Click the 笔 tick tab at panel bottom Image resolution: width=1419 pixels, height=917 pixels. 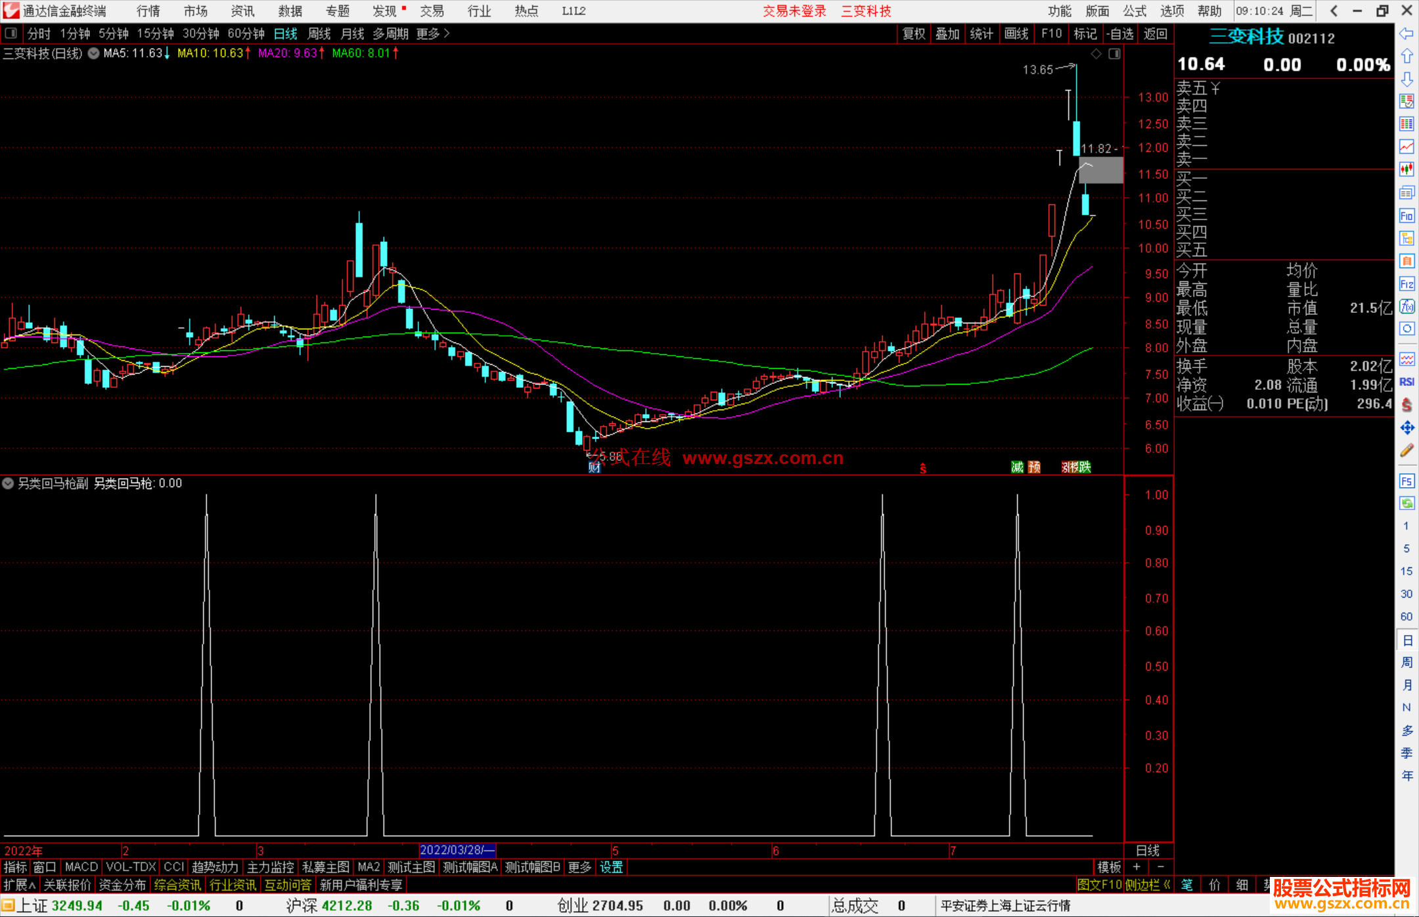[1186, 885]
